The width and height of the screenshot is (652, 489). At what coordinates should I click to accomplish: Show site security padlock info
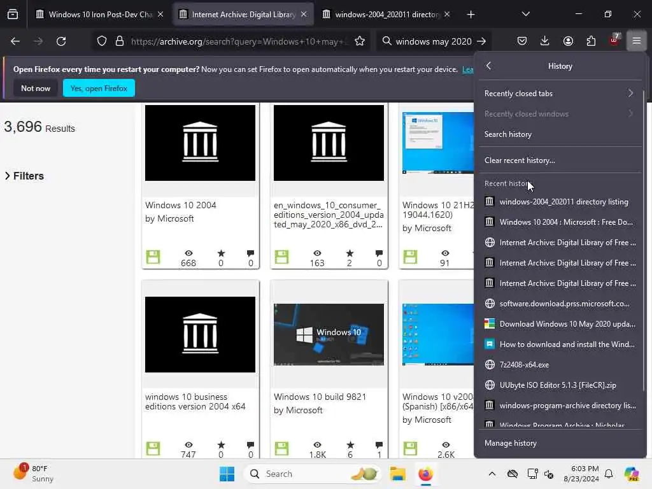(120, 41)
